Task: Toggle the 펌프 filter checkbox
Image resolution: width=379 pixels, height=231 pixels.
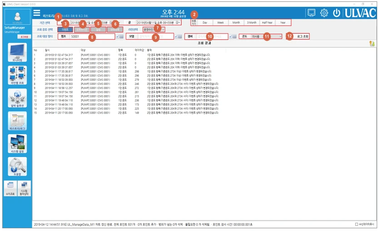Action: (117, 36)
